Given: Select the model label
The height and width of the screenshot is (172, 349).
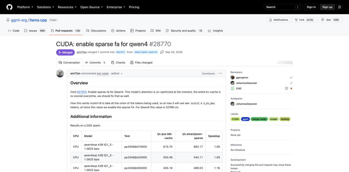Looking at the screenshot, I should [274, 119].
